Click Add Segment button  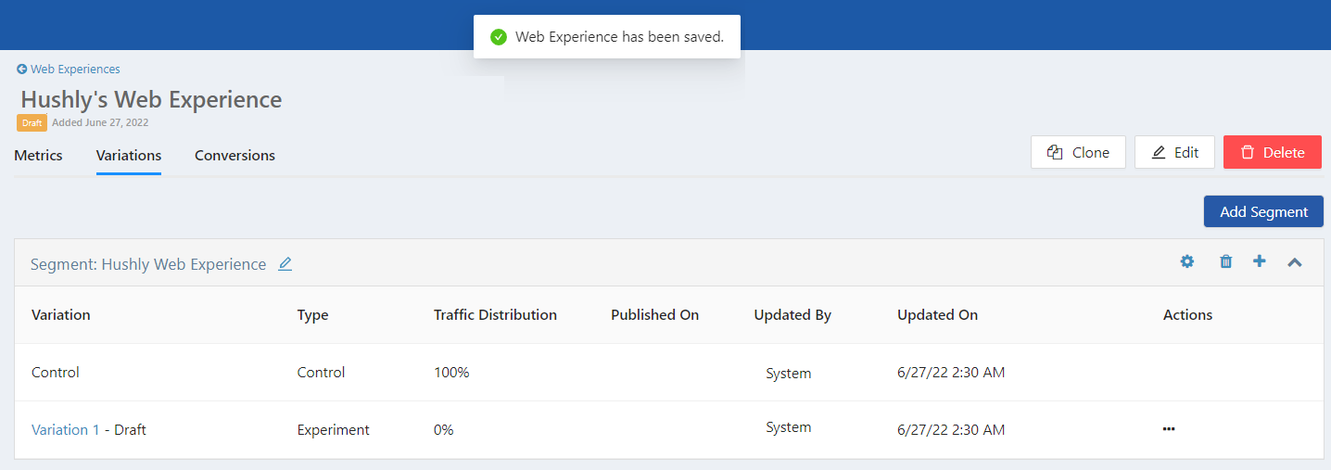click(x=1263, y=211)
